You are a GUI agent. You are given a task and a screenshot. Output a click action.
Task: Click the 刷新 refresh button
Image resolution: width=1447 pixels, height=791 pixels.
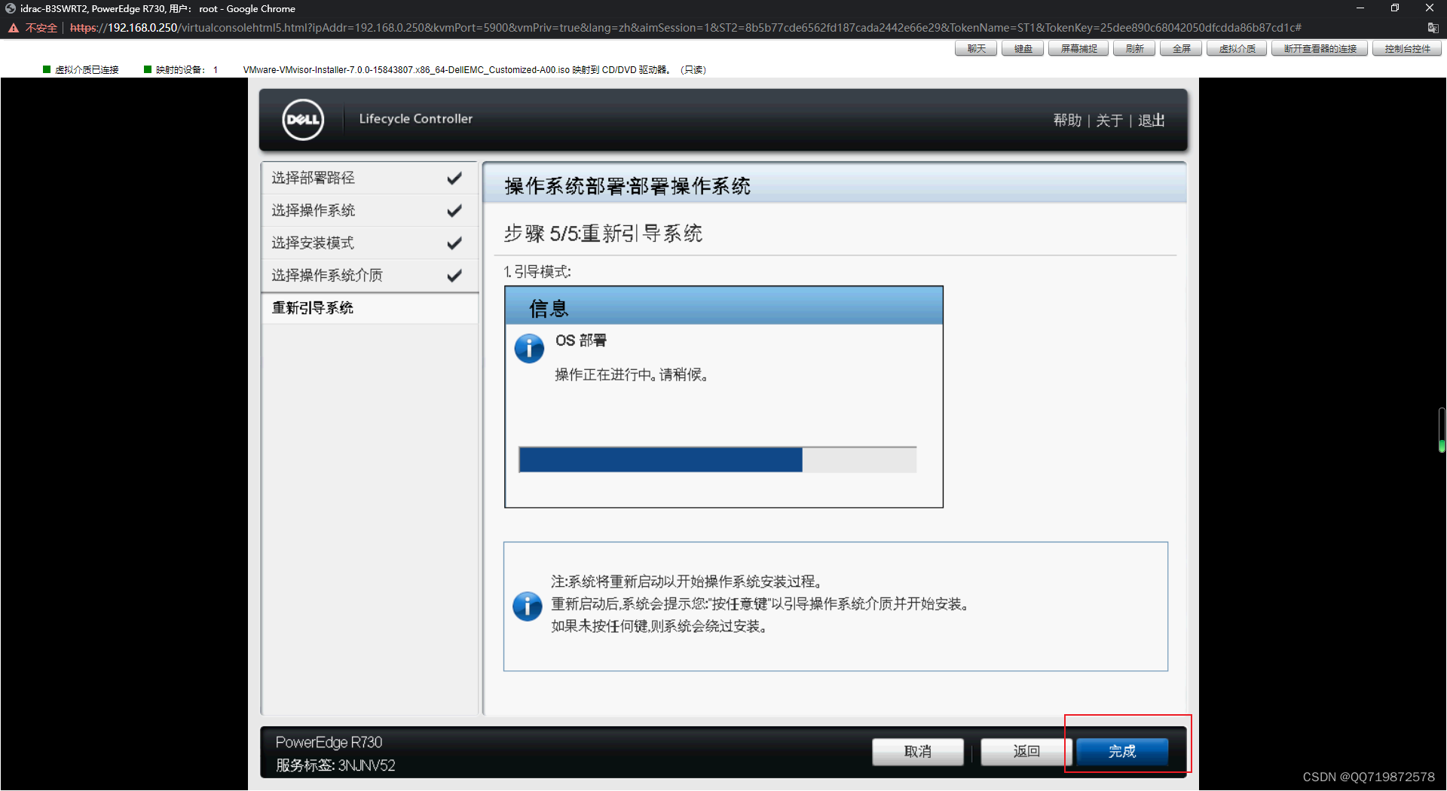(1134, 49)
